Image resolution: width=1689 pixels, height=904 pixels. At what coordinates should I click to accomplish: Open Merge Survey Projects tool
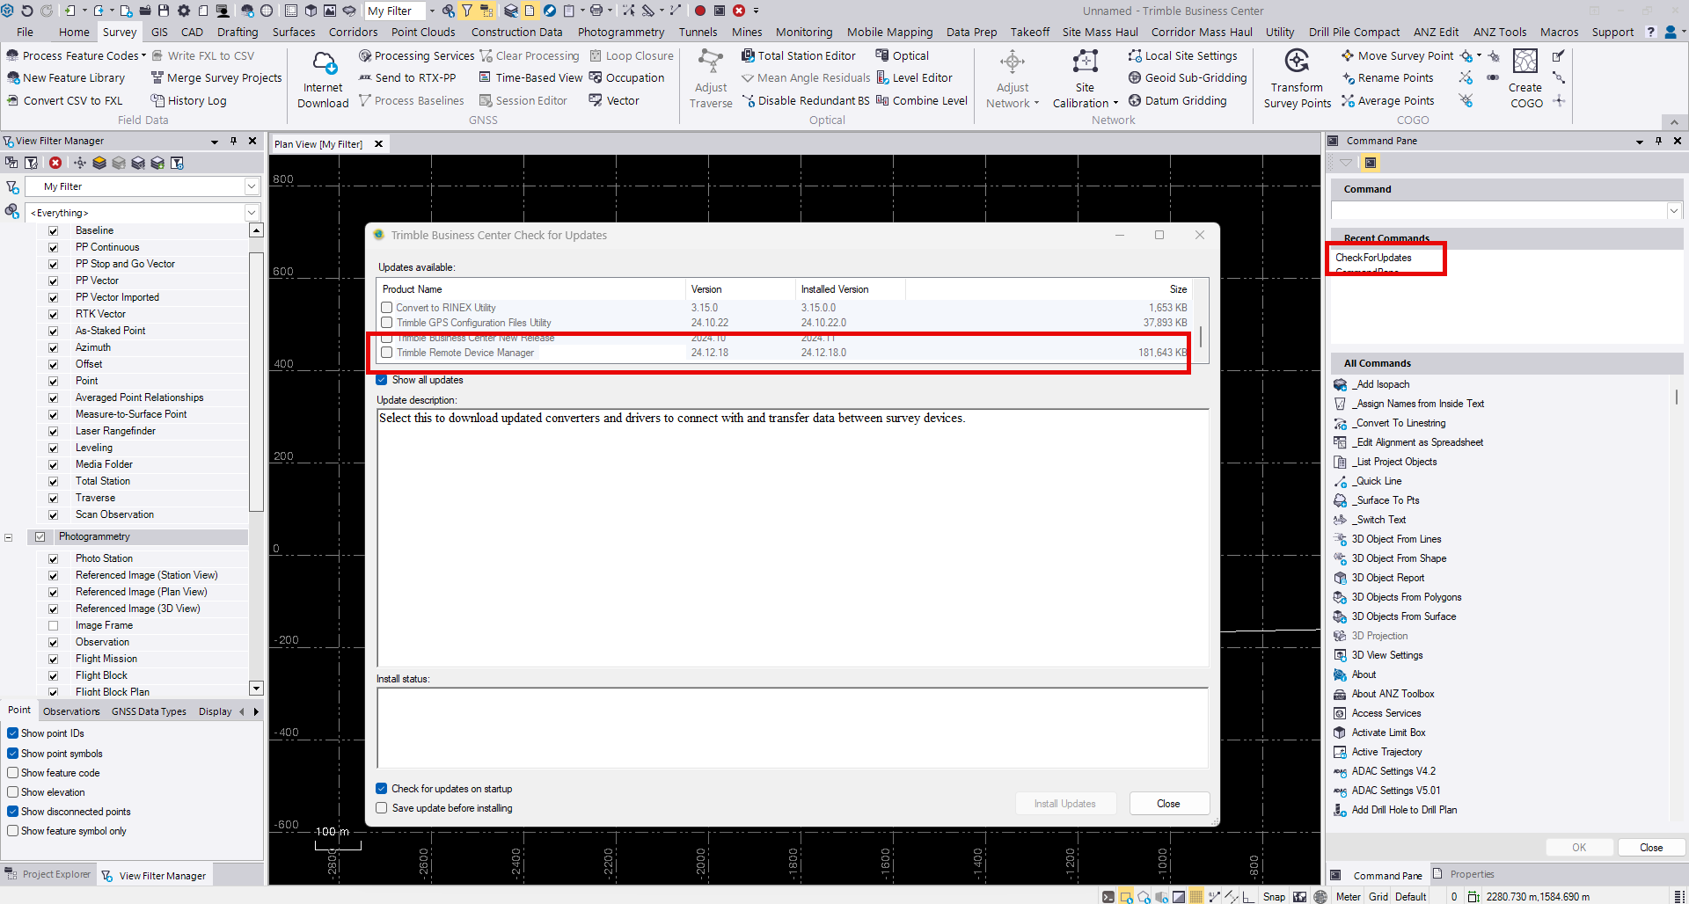pyautogui.click(x=216, y=77)
